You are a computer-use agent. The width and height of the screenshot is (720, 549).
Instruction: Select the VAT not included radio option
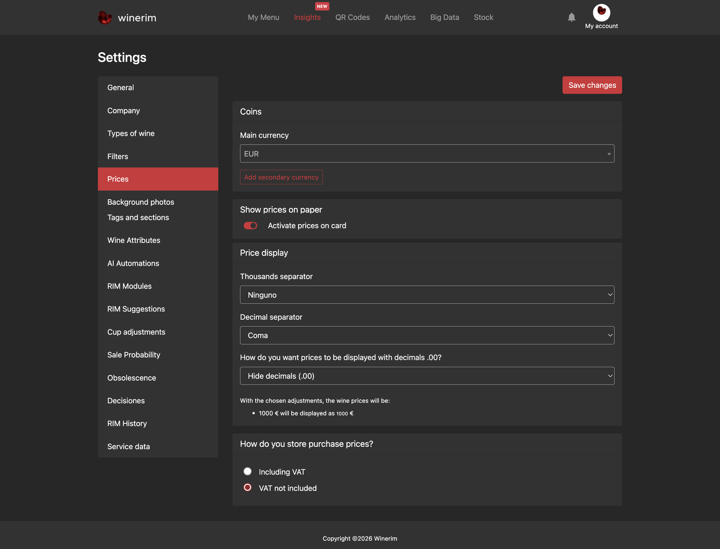point(248,488)
